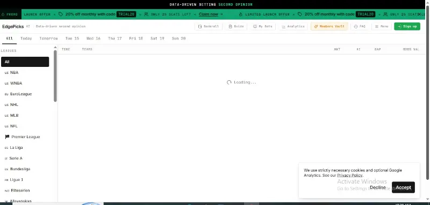The height and width of the screenshot is (205, 430).
Task: Filter by NBA league
Action: (x=25, y=73)
